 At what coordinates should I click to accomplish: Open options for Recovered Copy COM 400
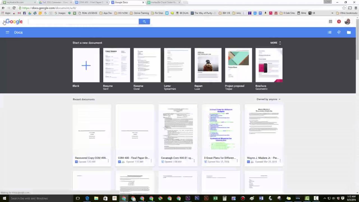108,161
